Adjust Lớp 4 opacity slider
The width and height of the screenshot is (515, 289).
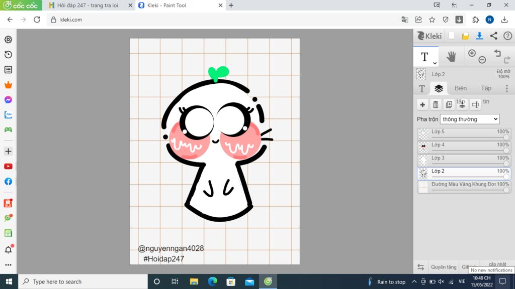tap(506, 151)
